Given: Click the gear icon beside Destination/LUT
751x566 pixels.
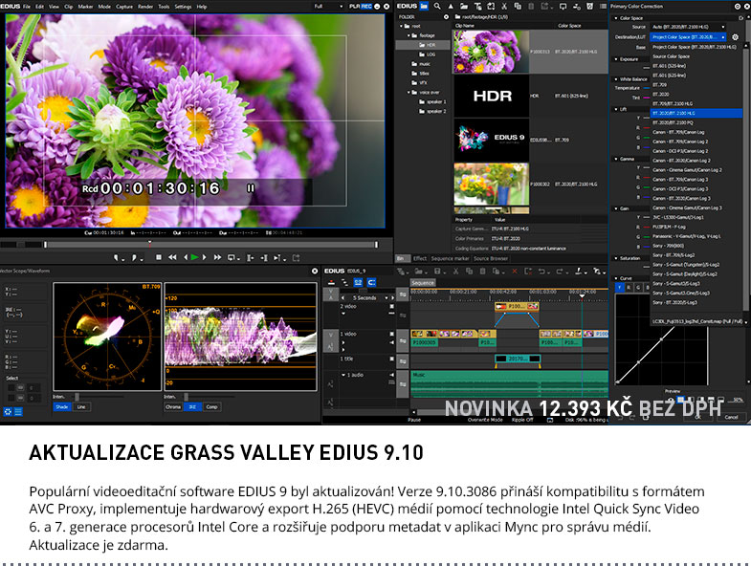Looking at the screenshot, I should click(x=735, y=37).
